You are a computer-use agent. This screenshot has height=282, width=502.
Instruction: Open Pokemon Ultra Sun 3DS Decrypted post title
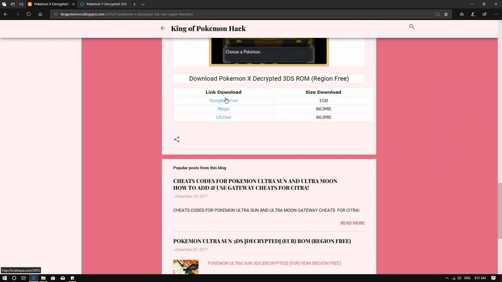pyautogui.click(x=262, y=241)
